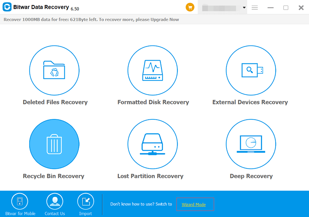Click the Import caption text
The width and height of the screenshot is (309, 217).
point(86,213)
